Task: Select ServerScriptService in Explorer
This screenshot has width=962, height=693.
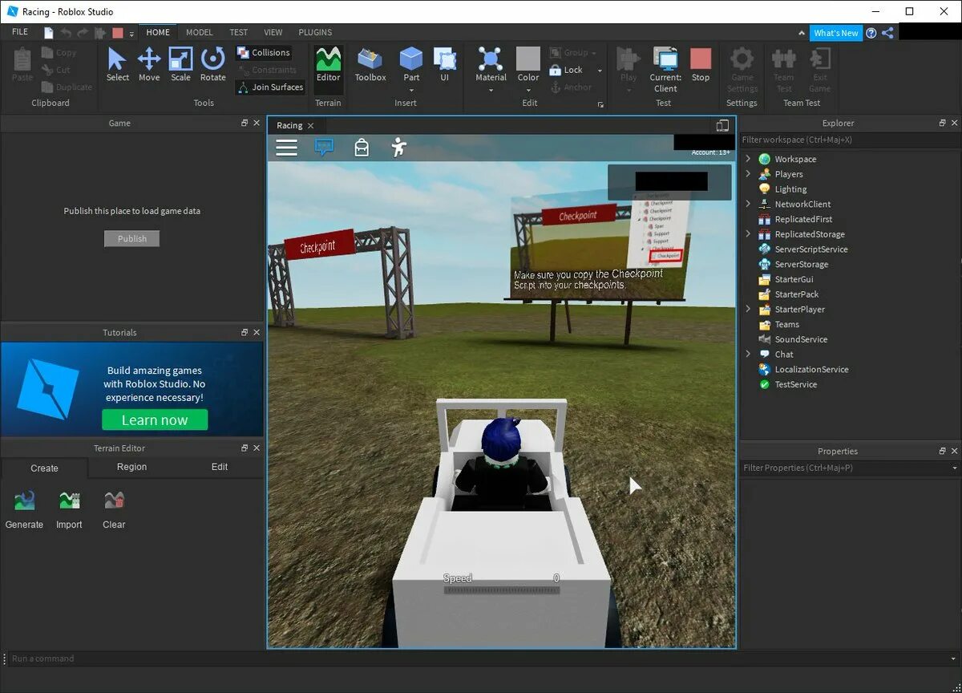Action: point(810,249)
